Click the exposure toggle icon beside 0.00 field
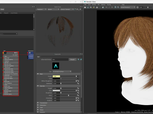 click(137, 7)
